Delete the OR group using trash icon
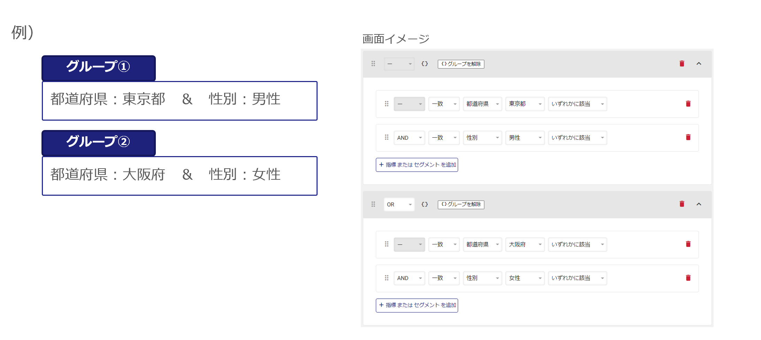761x340 pixels. 682,204
